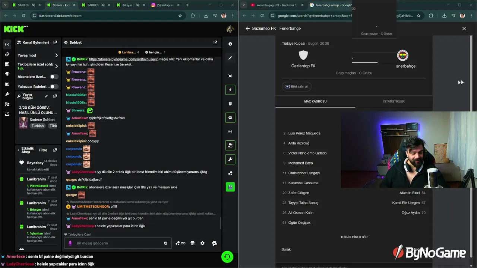Screen dimensions: 477x268
Task: Click the Gaziantep FK team name
Action: tap(303, 66)
